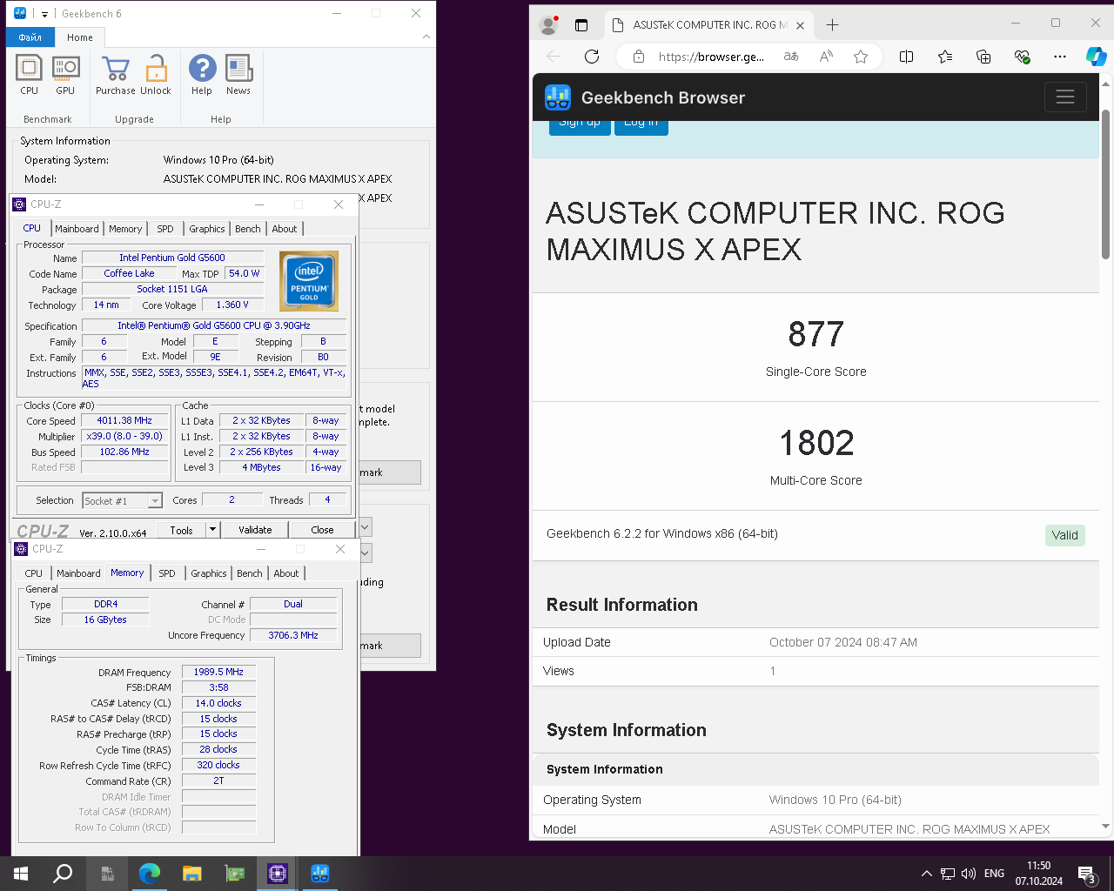Open Bench tab in lower CPU-Z window

250,573
